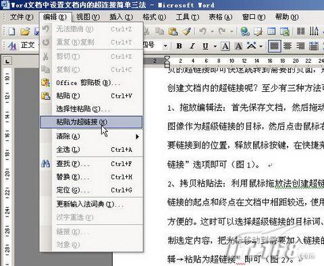Viewport: 324px width, 266px height.
Task: Open the Undo history dropdown arrow
Action: pos(212,32)
